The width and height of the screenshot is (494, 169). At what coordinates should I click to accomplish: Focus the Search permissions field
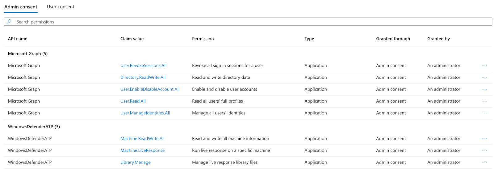pos(248,22)
